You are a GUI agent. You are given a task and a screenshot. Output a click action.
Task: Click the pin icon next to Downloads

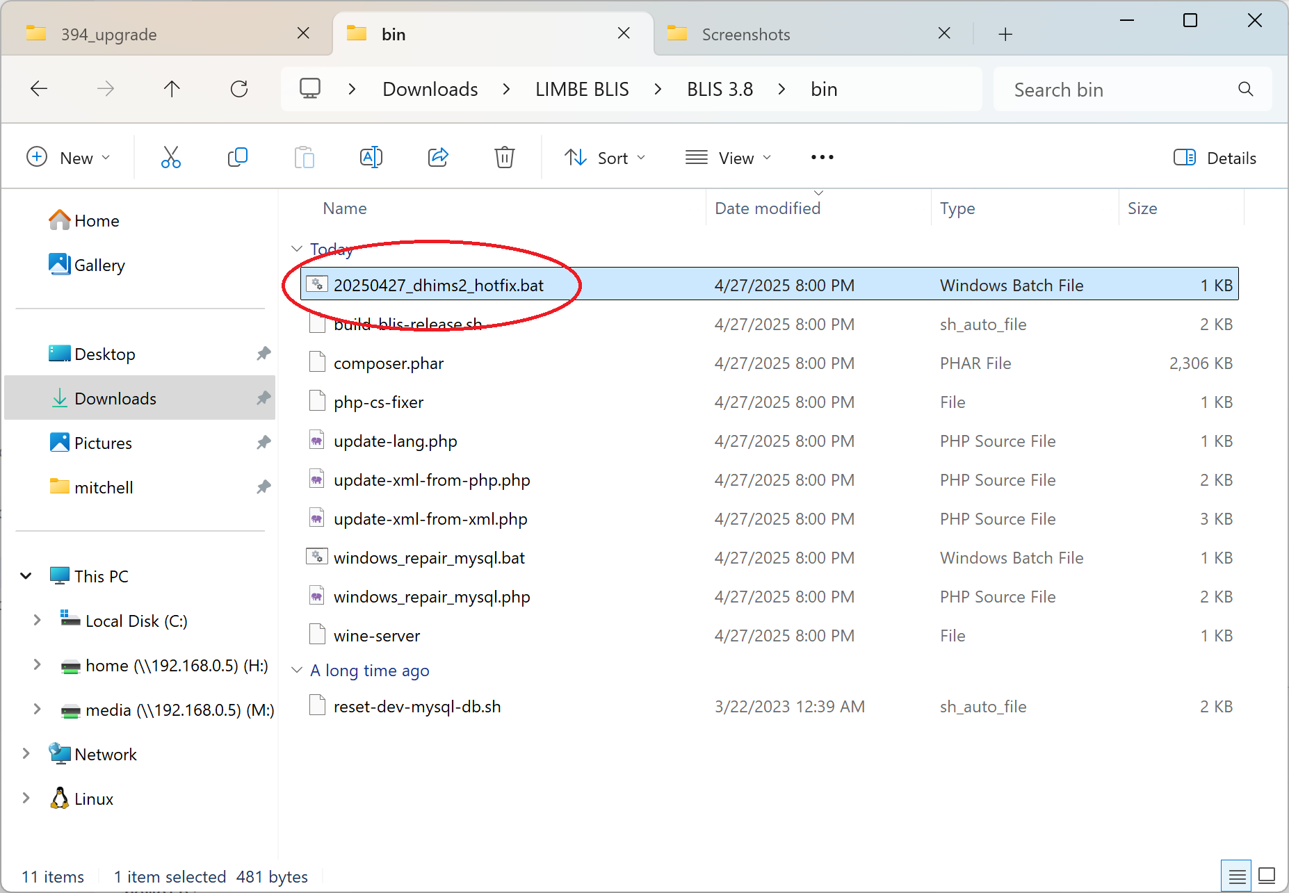[x=263, y=398]
